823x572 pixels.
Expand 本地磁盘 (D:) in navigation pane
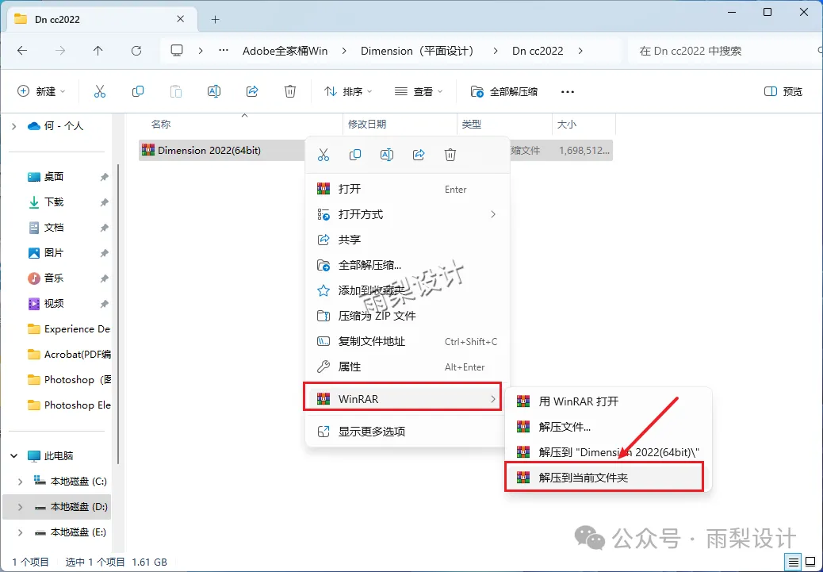(20, 507)
